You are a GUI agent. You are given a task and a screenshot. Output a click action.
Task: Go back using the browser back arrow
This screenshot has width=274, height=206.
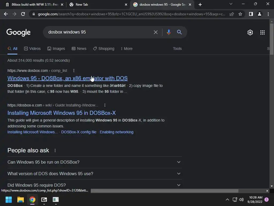pos(6,14)
